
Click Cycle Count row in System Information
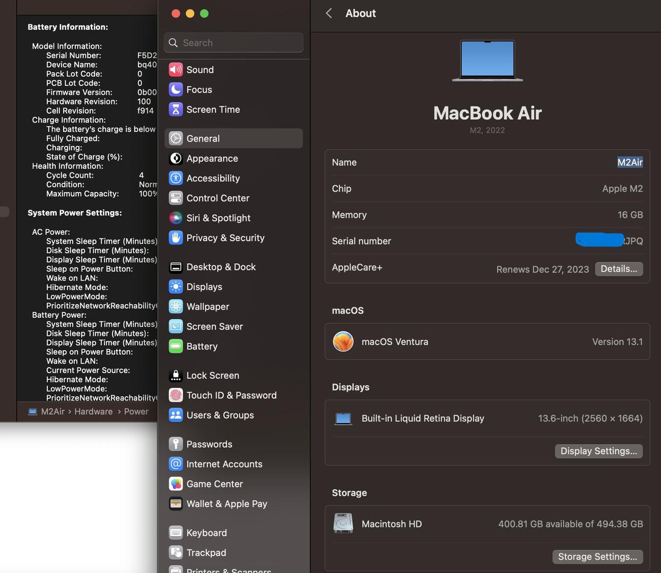(x=95, y=175)
